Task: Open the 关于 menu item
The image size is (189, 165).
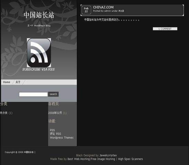Action: [x=18, y=82]
